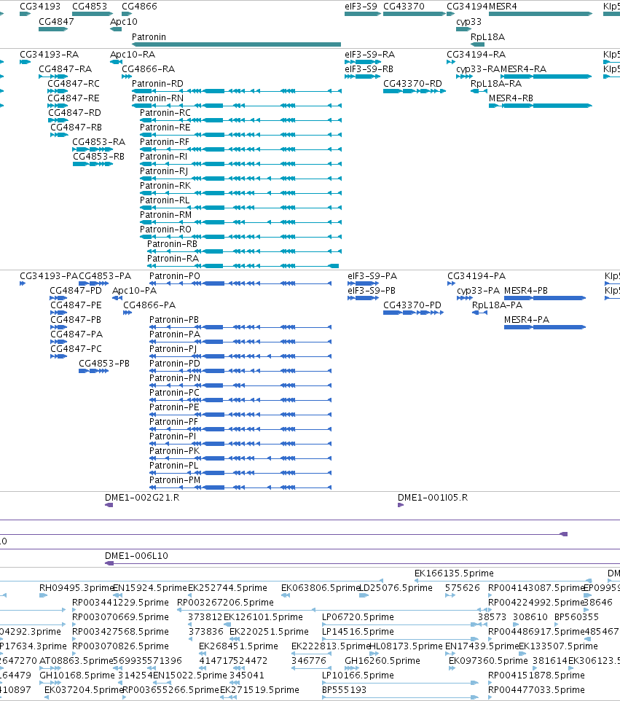Click the CG4866-PA protein label
This screenshot has height=701, width=620.
point(149,305)
